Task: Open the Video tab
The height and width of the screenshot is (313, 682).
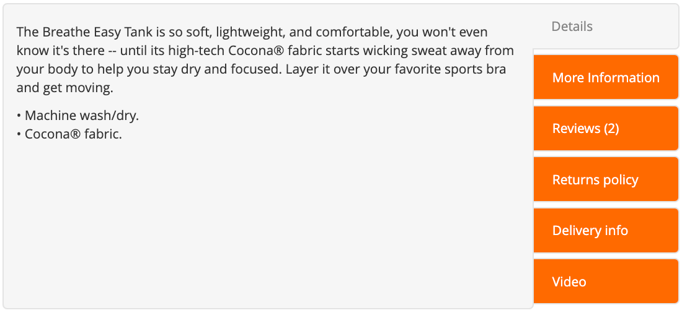Action: [606, 281]
